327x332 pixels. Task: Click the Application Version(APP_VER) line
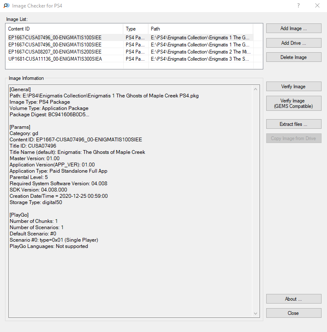pyautogui.click(x=52, y=165)
